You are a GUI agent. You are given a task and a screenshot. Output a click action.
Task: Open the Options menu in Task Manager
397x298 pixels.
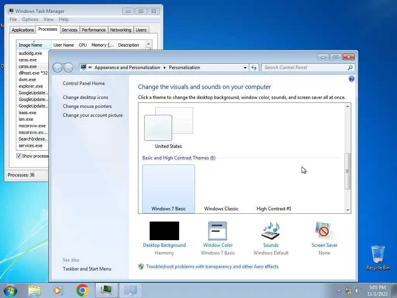tap(30, 19)
